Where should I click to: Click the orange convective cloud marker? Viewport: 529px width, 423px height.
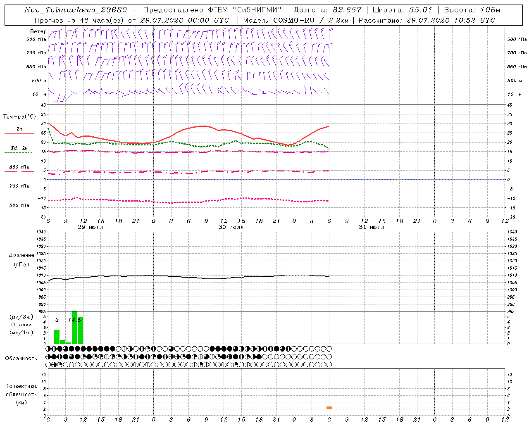coord(329,408)
